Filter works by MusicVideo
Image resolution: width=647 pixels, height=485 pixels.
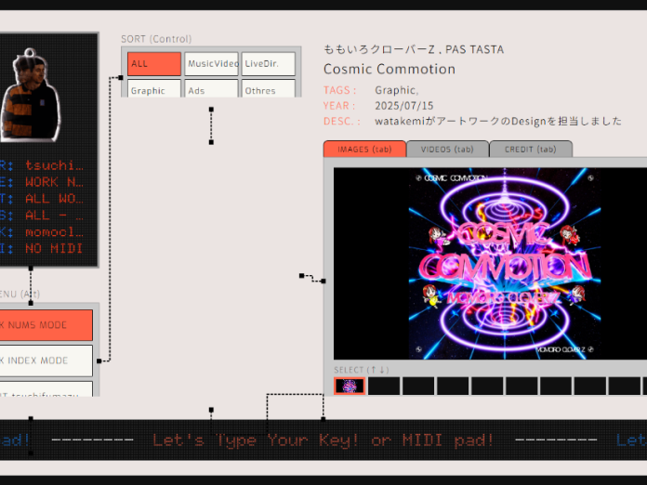click(211, 64)
